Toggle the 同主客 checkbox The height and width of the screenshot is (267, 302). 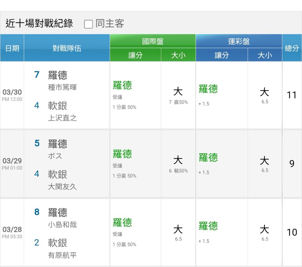(88, 24)
